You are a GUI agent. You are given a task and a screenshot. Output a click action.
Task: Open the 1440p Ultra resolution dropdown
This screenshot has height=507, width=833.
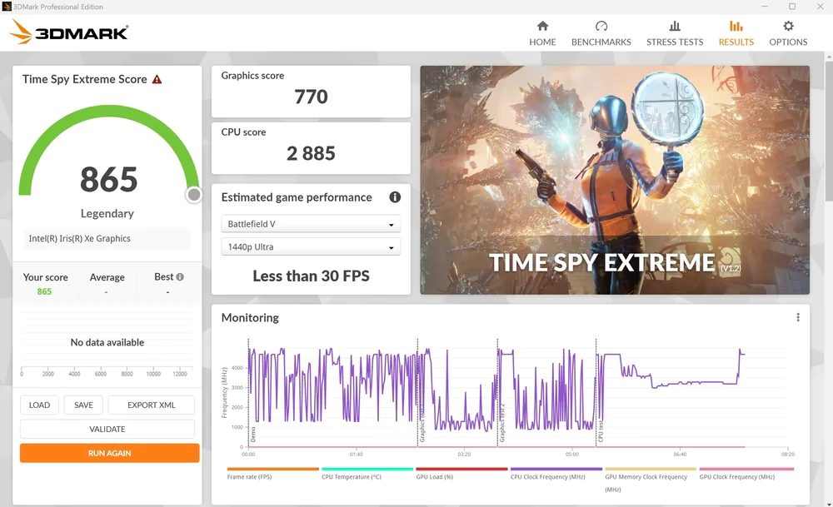pos(311,247)
